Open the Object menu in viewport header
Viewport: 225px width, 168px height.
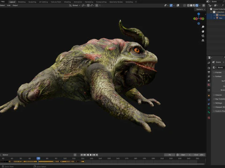point(15,6)
